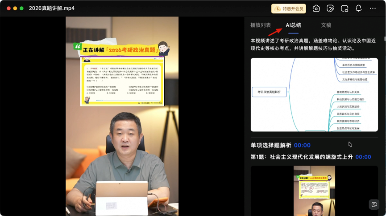Screen dimensions: 386x216
Task: Open the 特惠开会员 membership offer
Action: [289, 8]
